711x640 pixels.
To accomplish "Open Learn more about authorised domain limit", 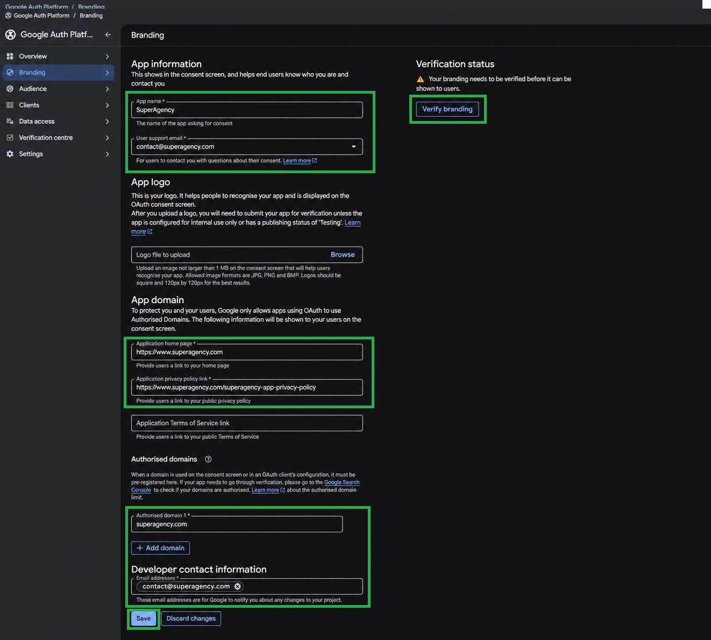I will pos(268,490).
